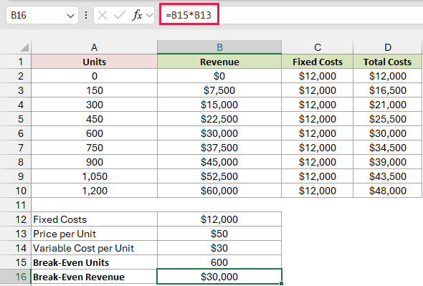
Task: Click the Insert Function fx icon
Action: click(138, 15)
